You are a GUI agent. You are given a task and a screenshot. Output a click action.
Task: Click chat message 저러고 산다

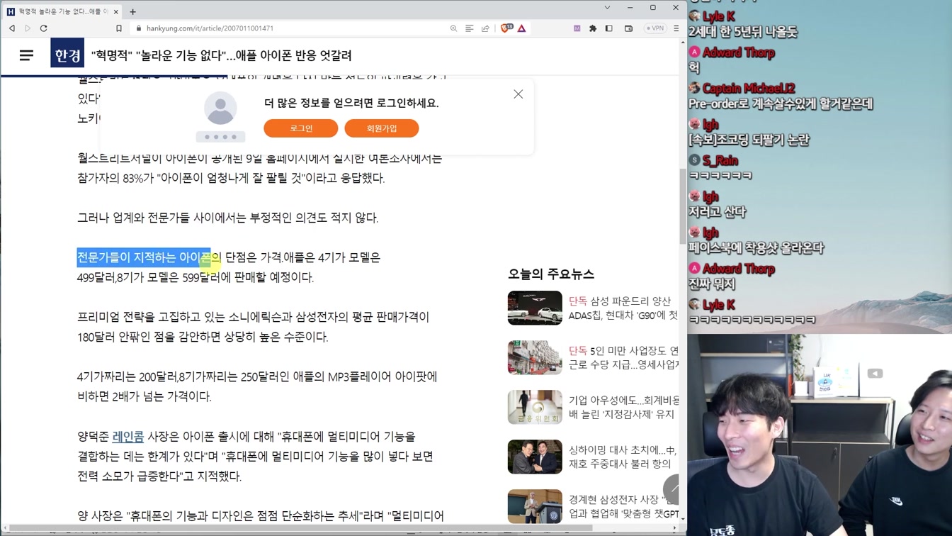pyautogui.click(x=717, y=212)
